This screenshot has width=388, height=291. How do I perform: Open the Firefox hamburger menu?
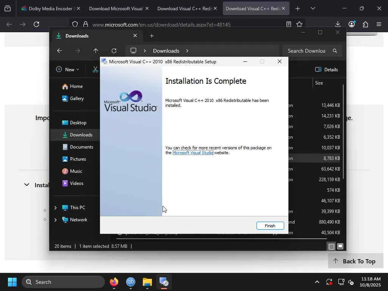coord(379,24)
